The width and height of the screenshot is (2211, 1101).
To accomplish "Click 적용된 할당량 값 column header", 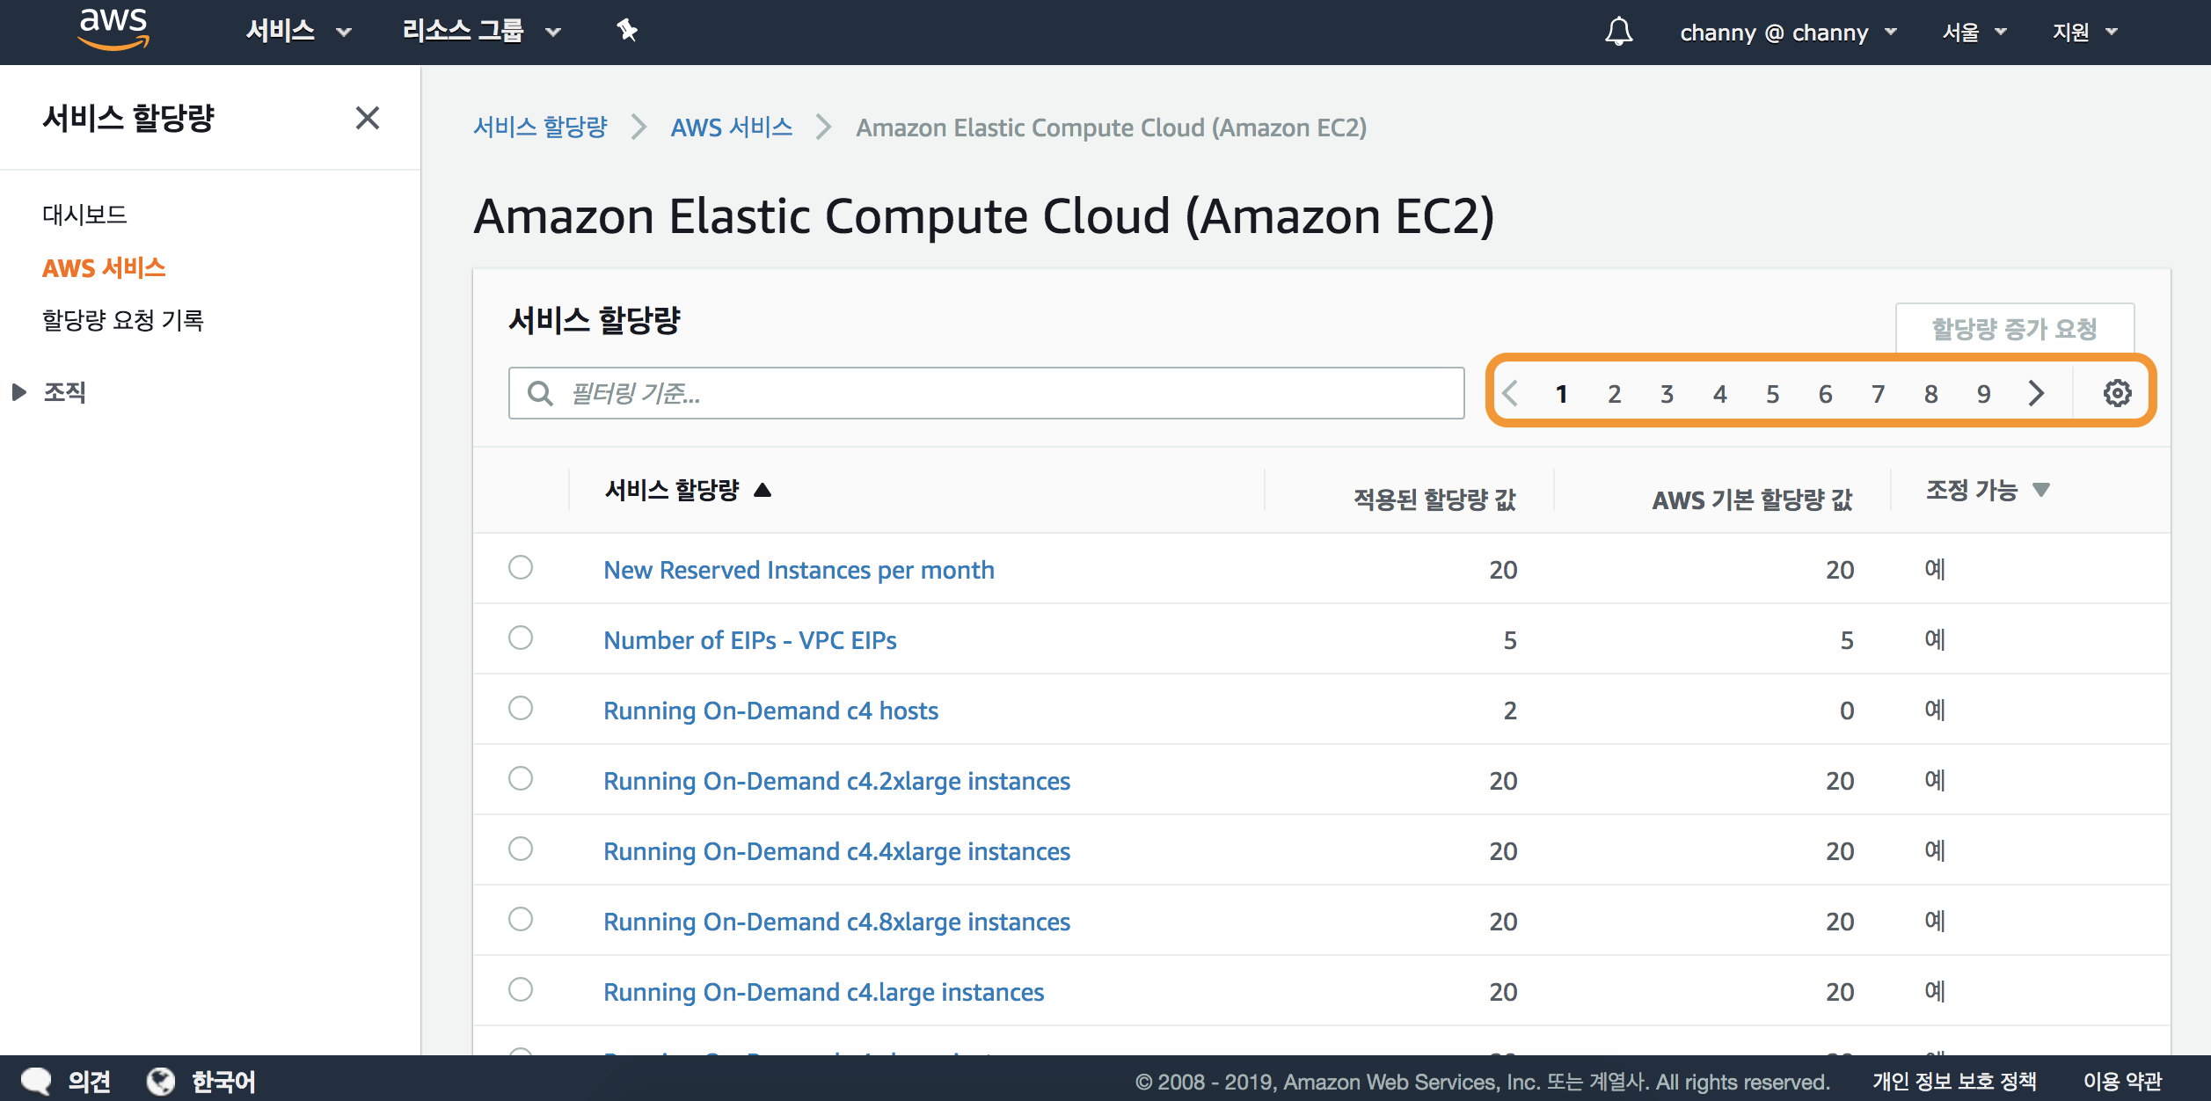I will 1434,499.
